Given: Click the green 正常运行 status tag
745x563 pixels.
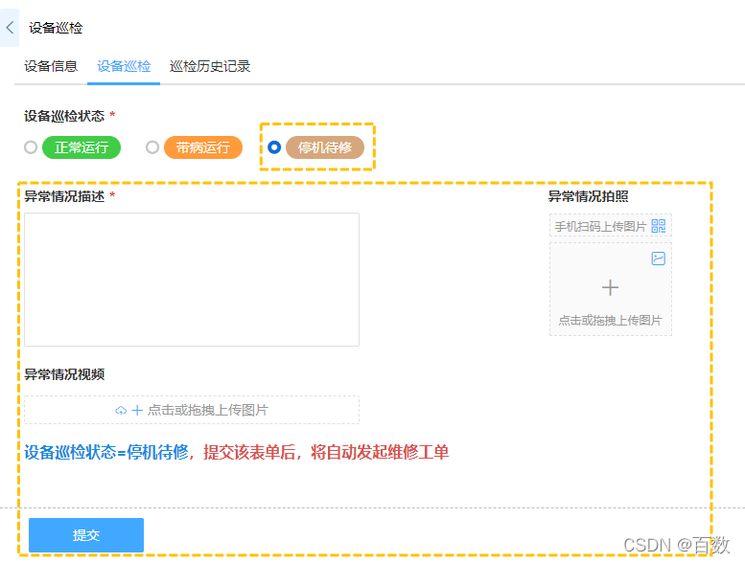Looking at the screenshot, I should [x=81, y=147].
